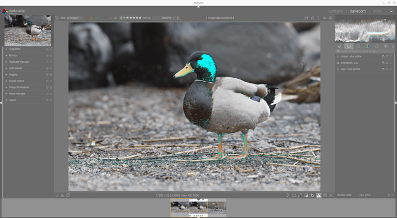The image size is (397, 218).
Task: Click the star overlays icon
Action: point(312,18)
